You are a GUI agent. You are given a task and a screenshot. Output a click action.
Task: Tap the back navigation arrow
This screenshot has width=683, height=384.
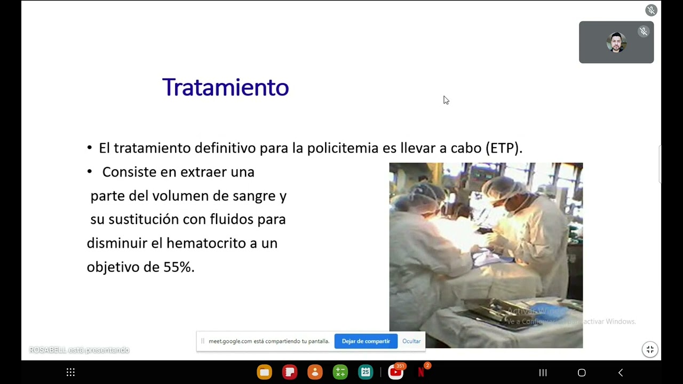click(x=620, y=372)
